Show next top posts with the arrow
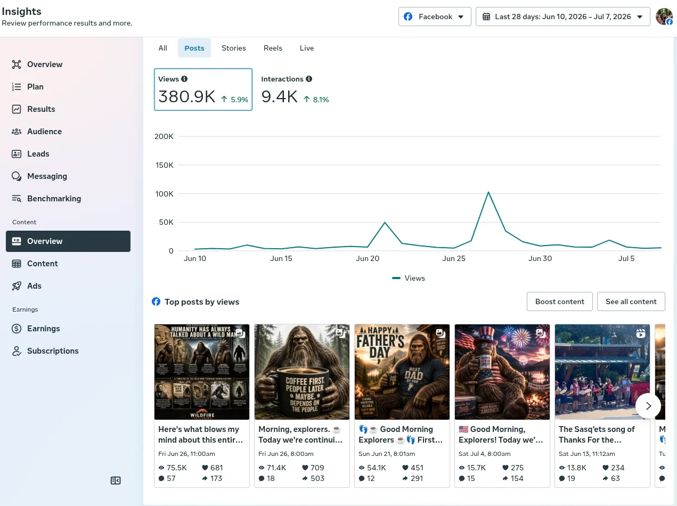 648,406
